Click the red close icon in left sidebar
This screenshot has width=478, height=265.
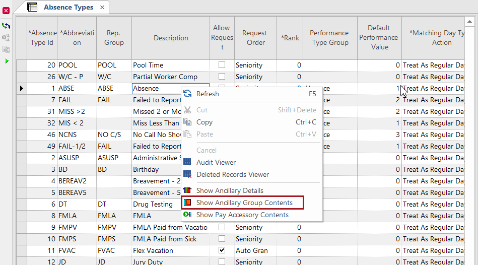click(6, 11)
